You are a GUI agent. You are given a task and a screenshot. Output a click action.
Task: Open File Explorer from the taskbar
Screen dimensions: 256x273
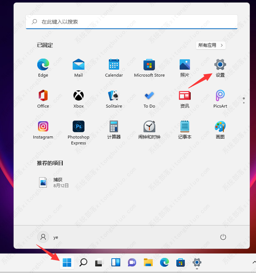(148, 262)
